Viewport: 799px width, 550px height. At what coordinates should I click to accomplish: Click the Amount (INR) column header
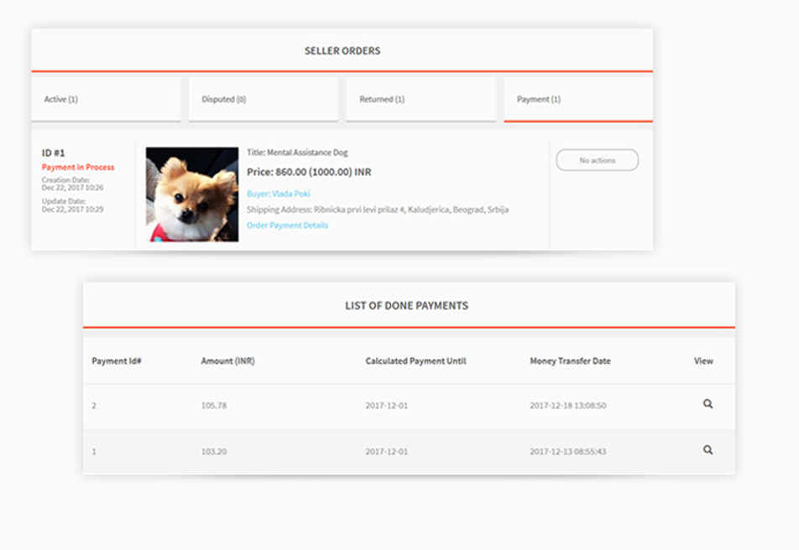[227, 361]
